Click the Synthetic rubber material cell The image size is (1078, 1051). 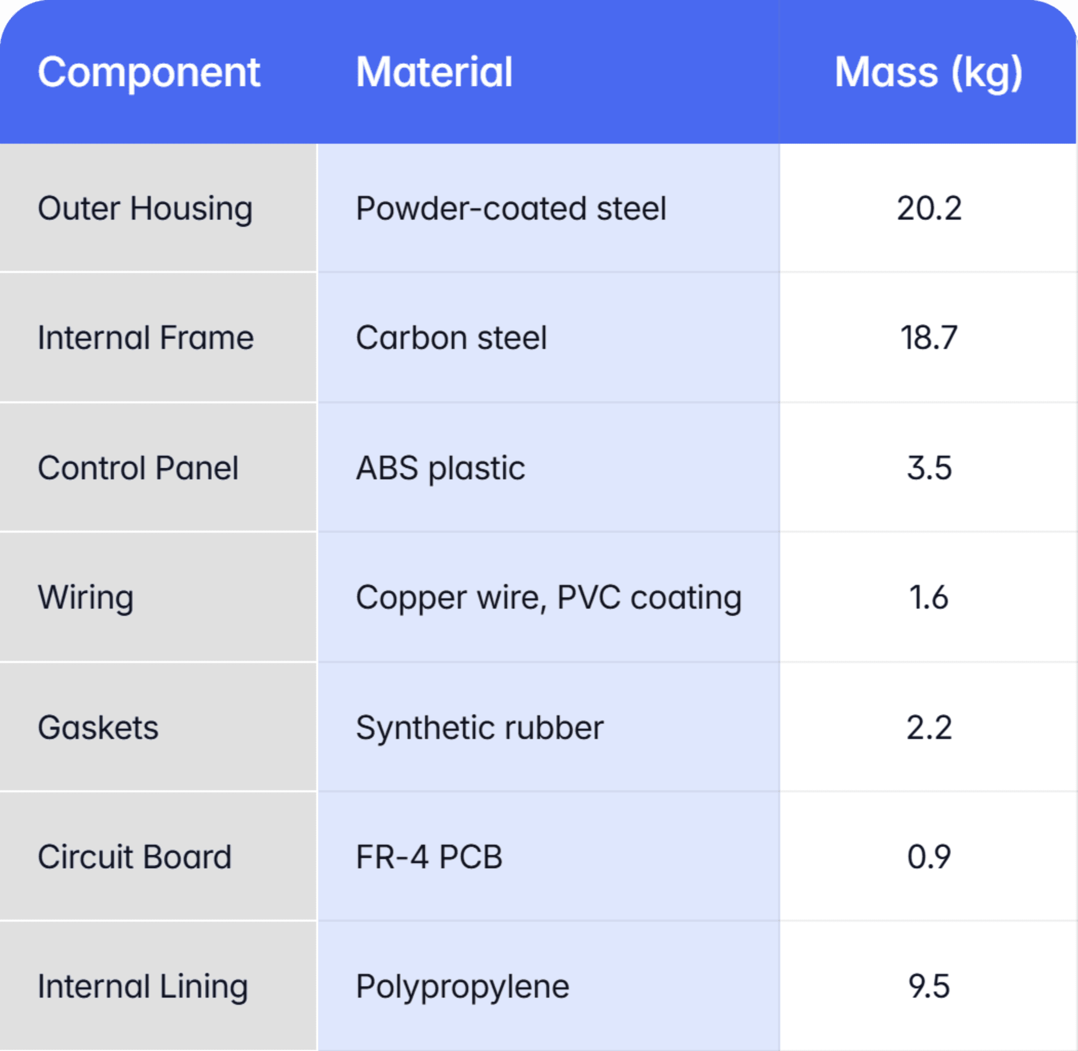click(x=548, y=727)
